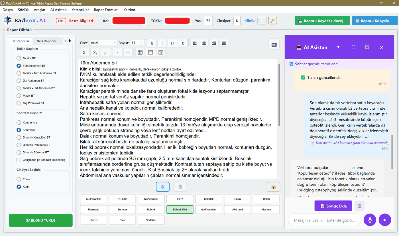
Task: Align report text to the left
Action: coord(194,43)
